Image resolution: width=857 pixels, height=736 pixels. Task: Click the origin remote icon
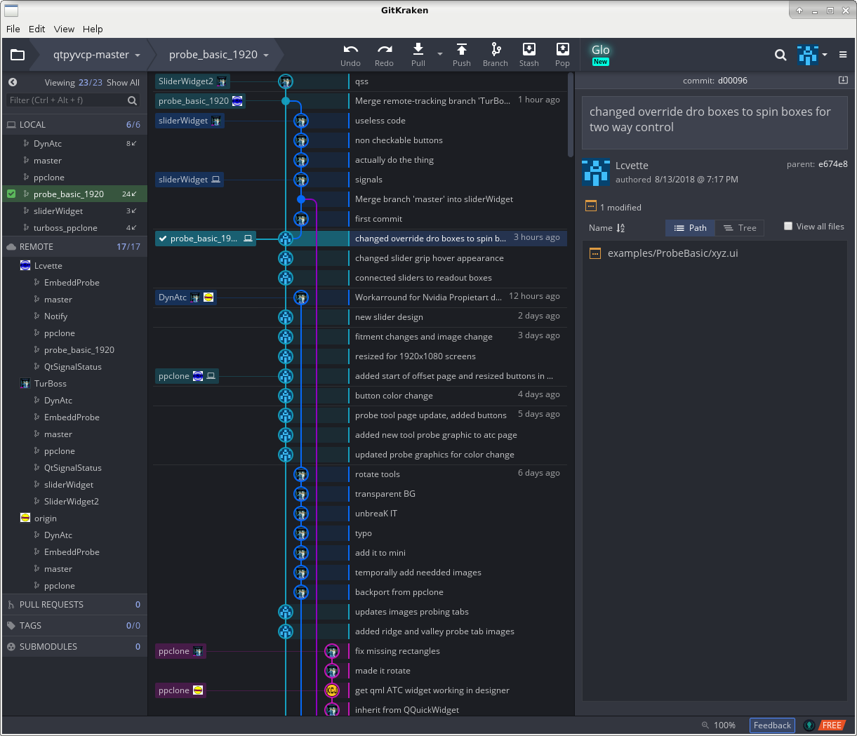25,518
